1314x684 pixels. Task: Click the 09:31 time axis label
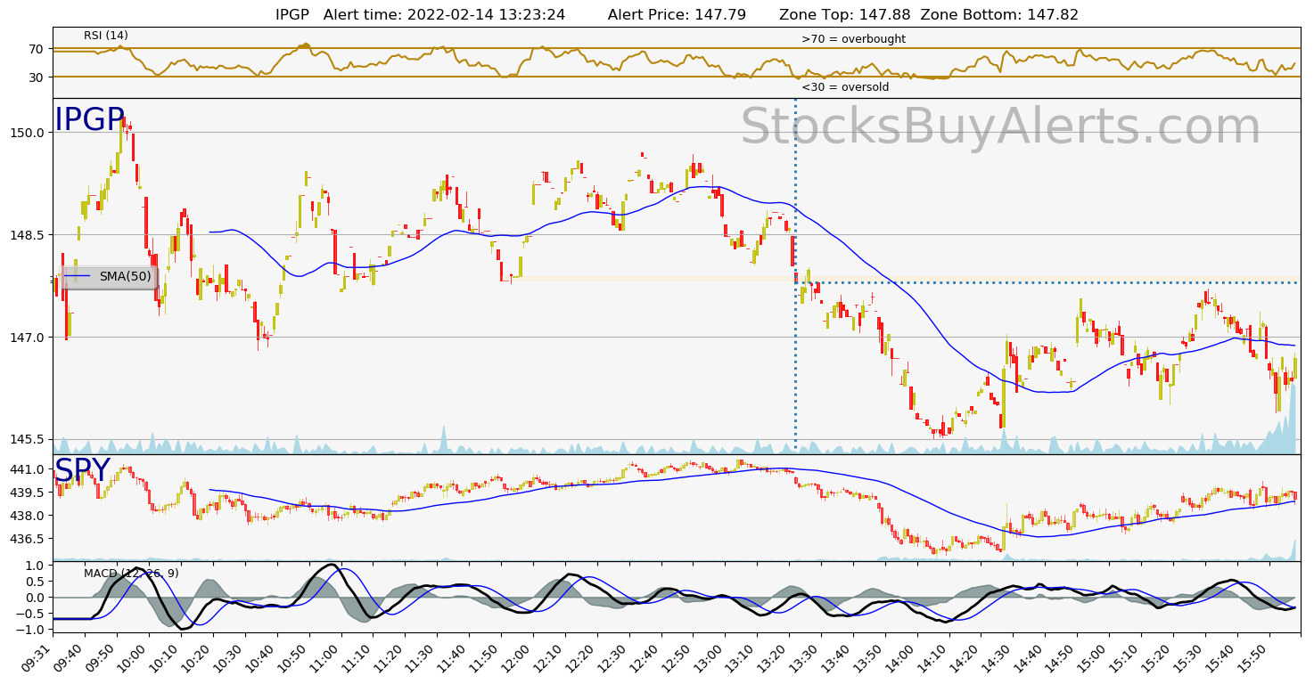[x=39, y=655]
